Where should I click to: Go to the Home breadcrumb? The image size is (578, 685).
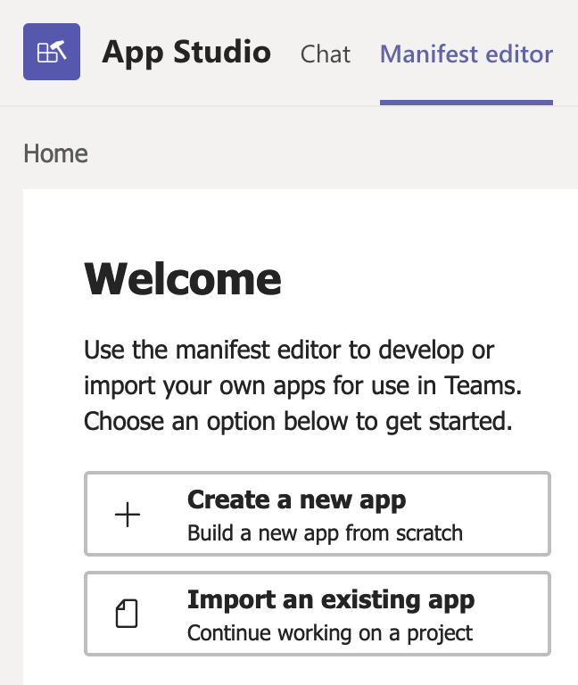[55, 153]
